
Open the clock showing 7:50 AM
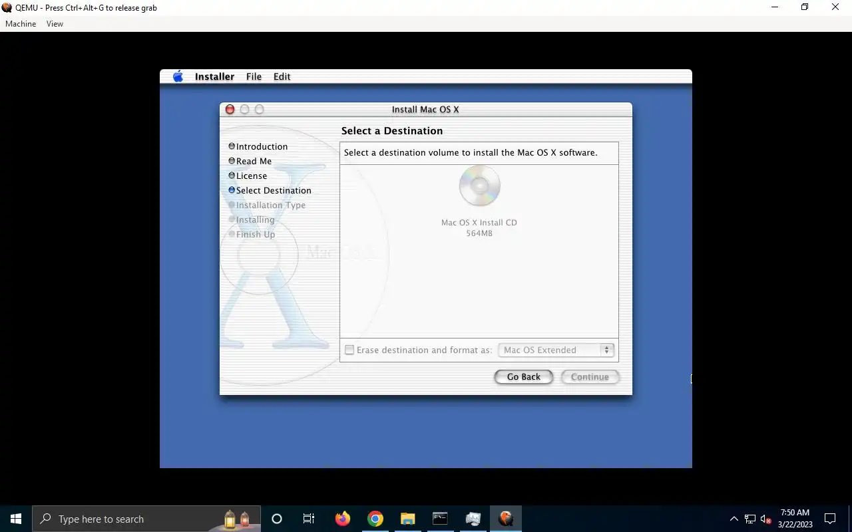(x=795, y=519)
